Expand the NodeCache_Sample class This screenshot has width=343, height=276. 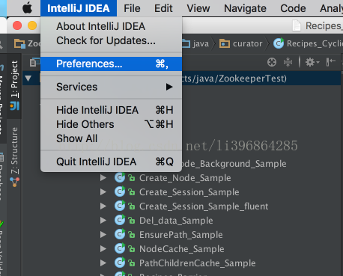(x=103, y=249)
